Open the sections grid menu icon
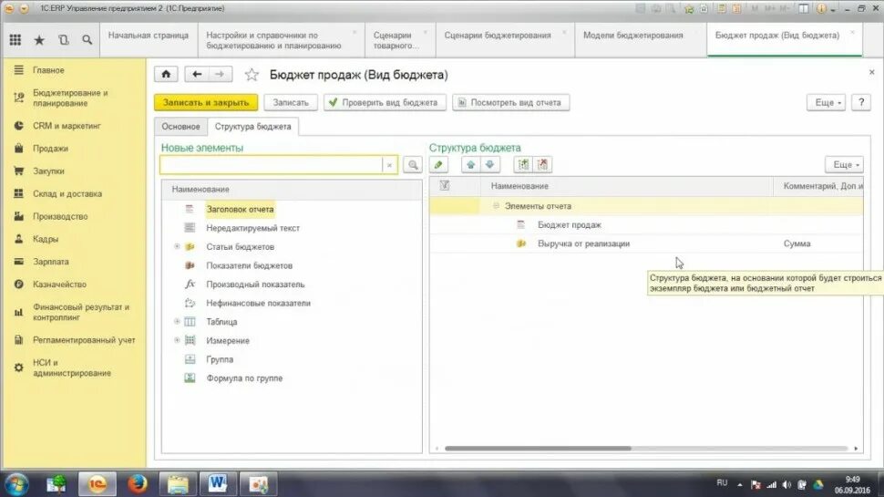This screenshot has height=497, width=884. pyautogui.click(x=15, y=39)
